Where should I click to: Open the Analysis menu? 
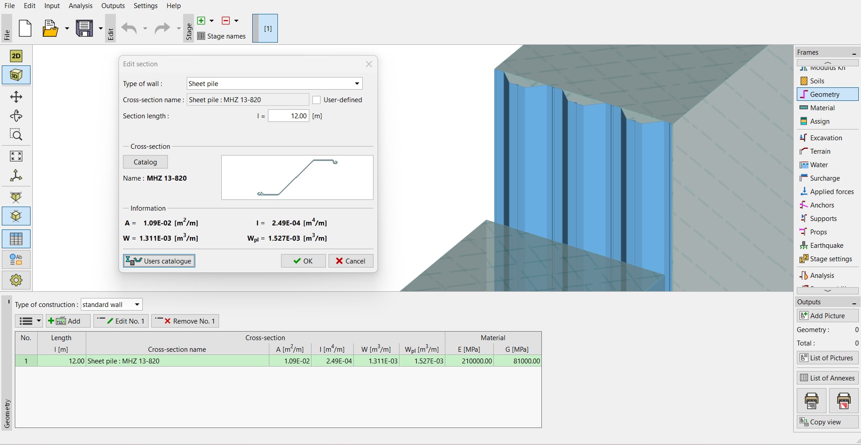[80, 6]
